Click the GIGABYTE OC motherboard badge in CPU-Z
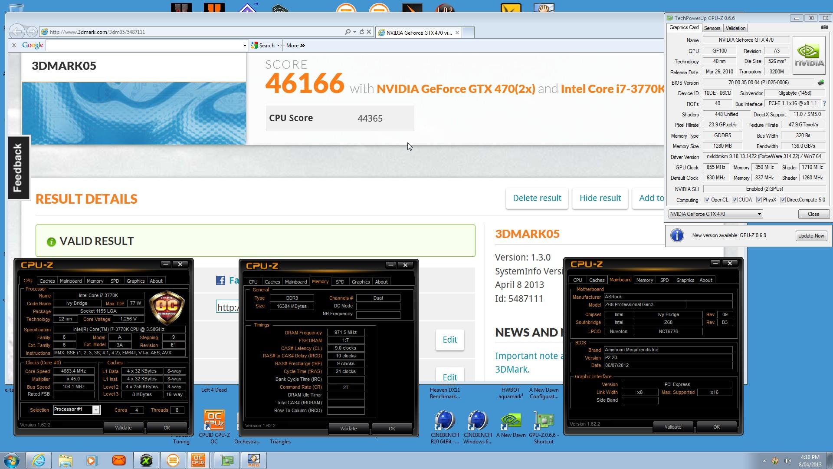833x469 pixels. coord(167,307)
